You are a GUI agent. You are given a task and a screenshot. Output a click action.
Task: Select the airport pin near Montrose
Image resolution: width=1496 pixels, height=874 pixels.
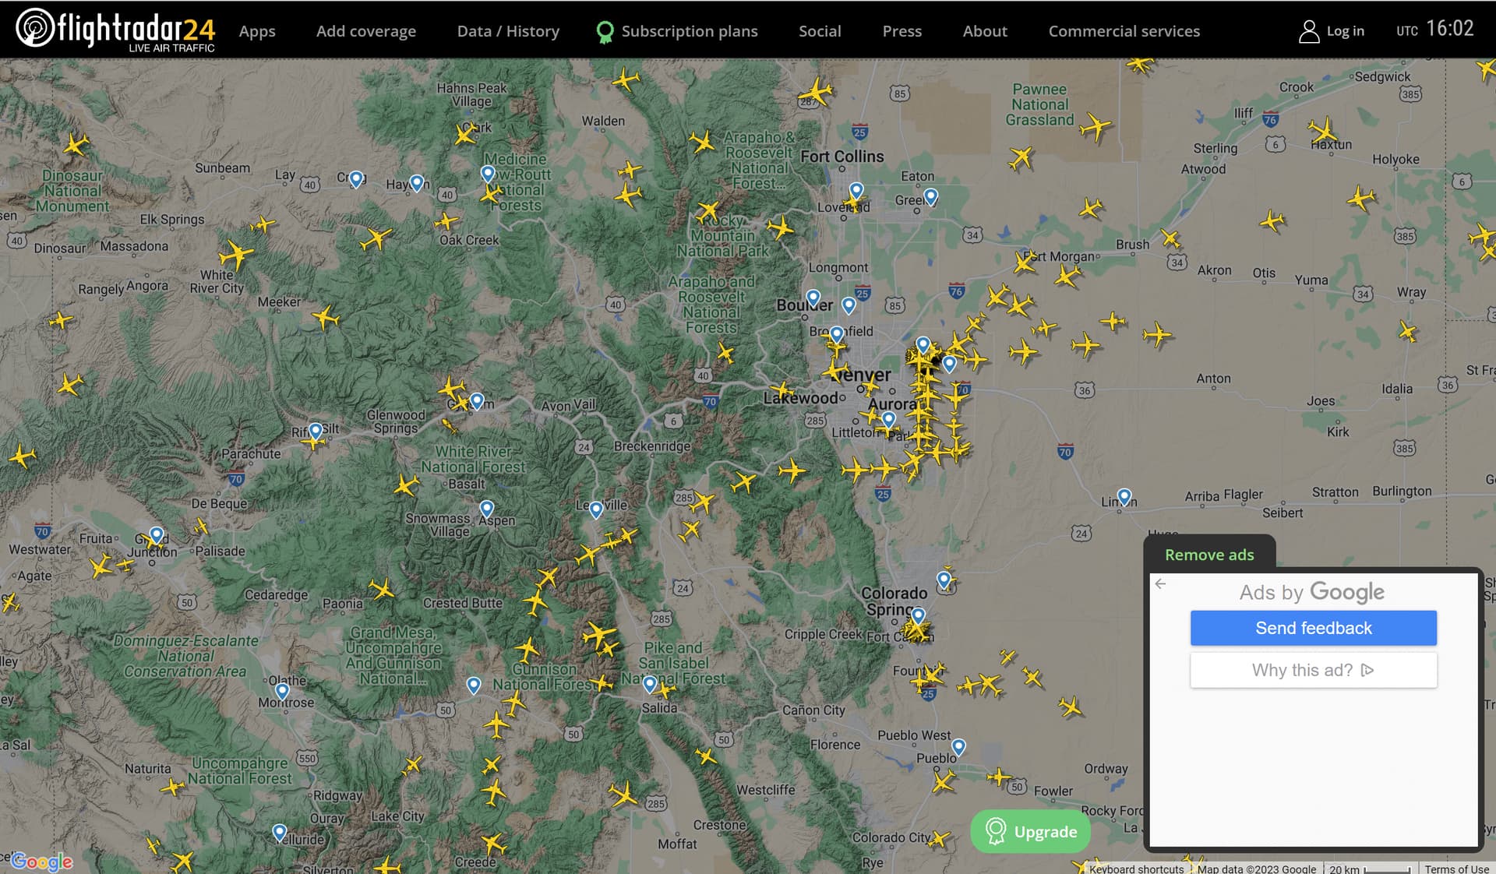coord(282,690)
